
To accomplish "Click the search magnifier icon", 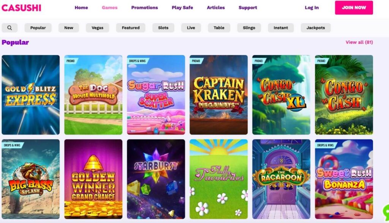I will pyautogui.click(x=9, y=28).
